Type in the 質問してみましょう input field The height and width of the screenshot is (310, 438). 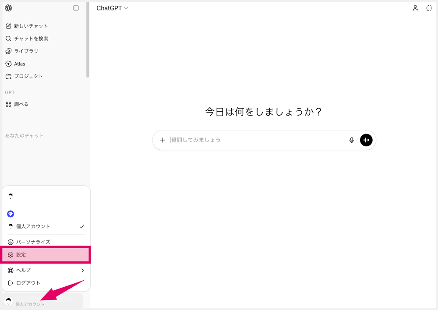(x=256, y=140)
